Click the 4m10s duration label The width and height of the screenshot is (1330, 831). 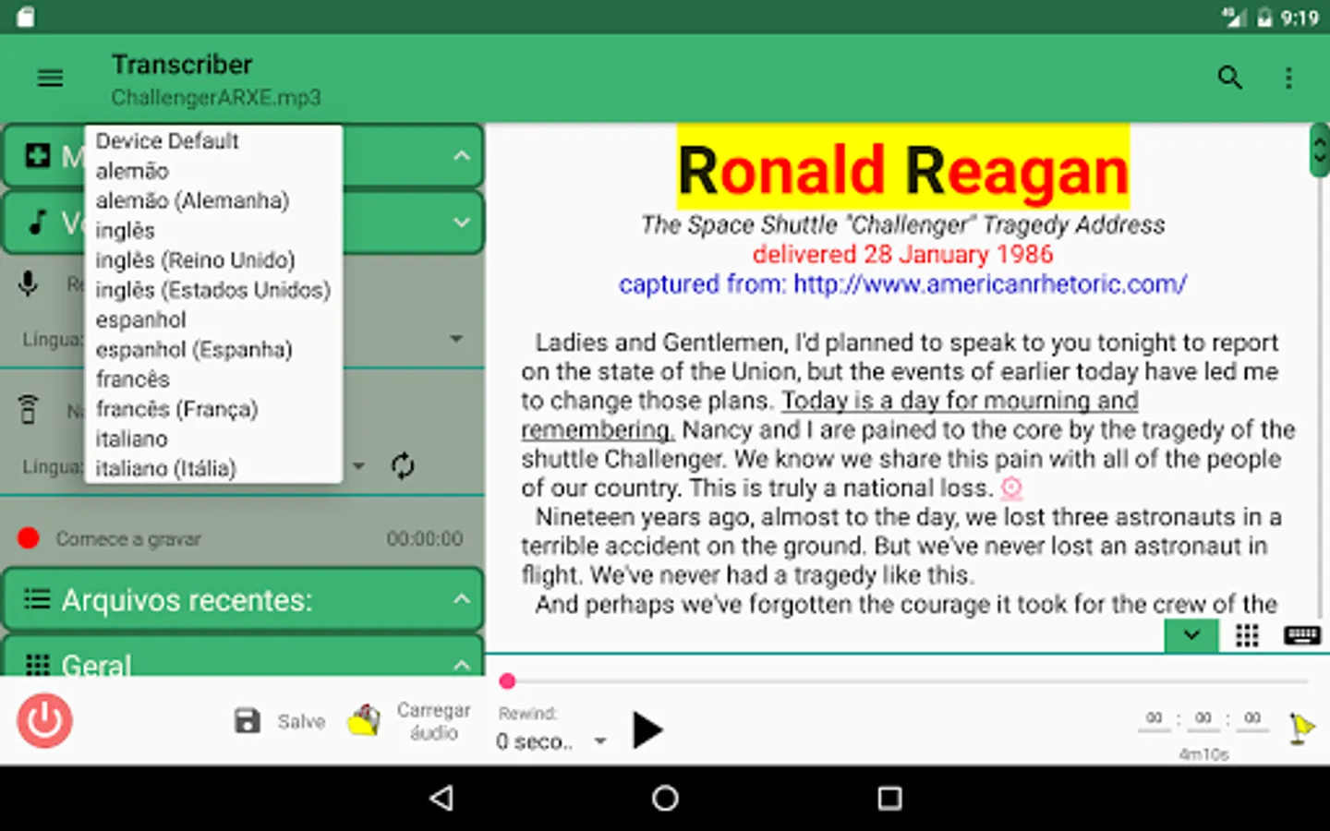pos(1203,754)
